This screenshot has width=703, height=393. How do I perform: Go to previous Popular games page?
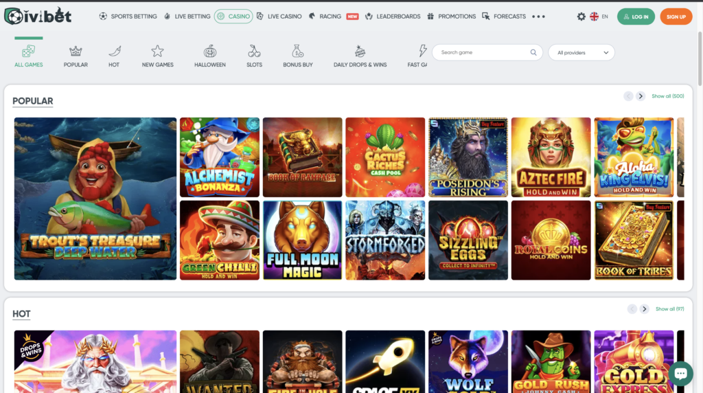pyautogui.click(x=628, y=96)
